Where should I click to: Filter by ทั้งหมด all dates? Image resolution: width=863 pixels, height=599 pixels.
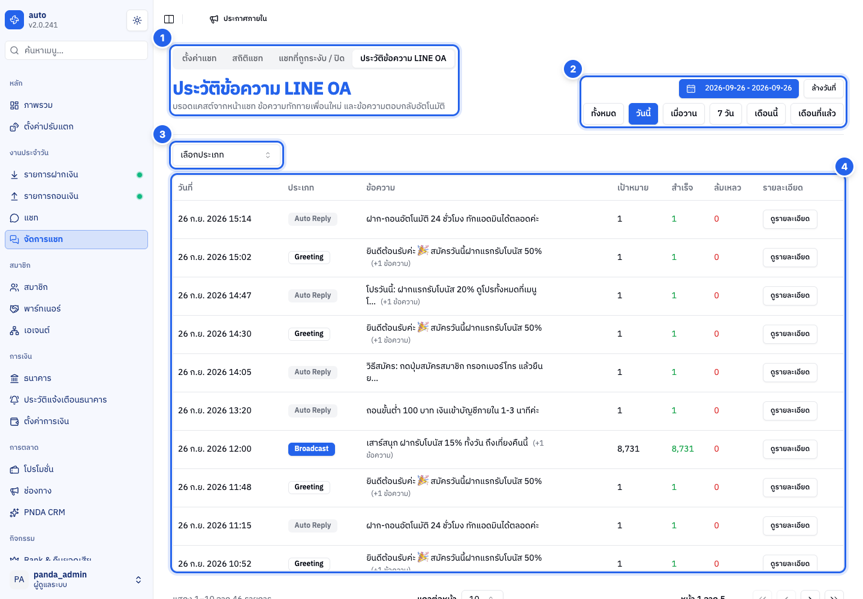point(604,114)
